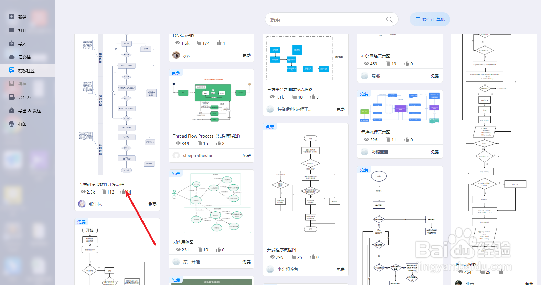
Task: Click the avatar of author -yy-
Action: point(176,55)
